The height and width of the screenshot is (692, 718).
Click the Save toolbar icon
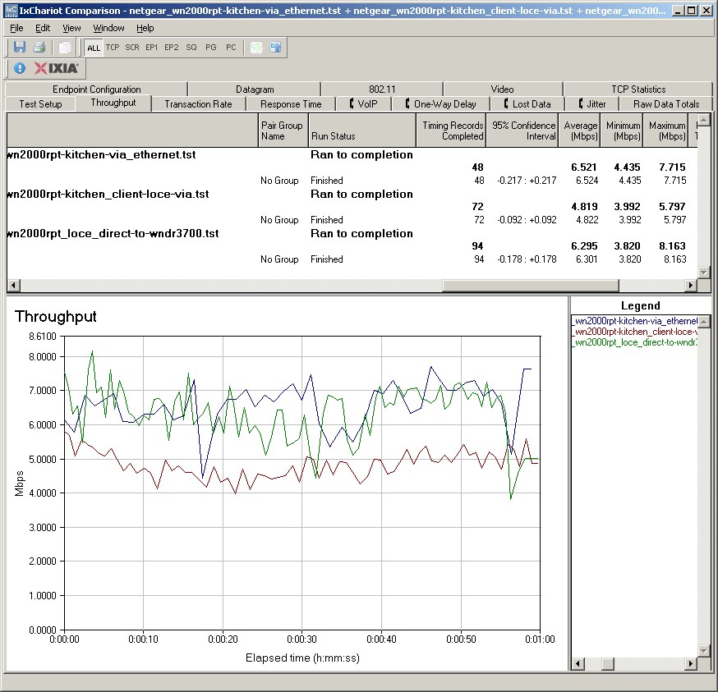(19, 47)
